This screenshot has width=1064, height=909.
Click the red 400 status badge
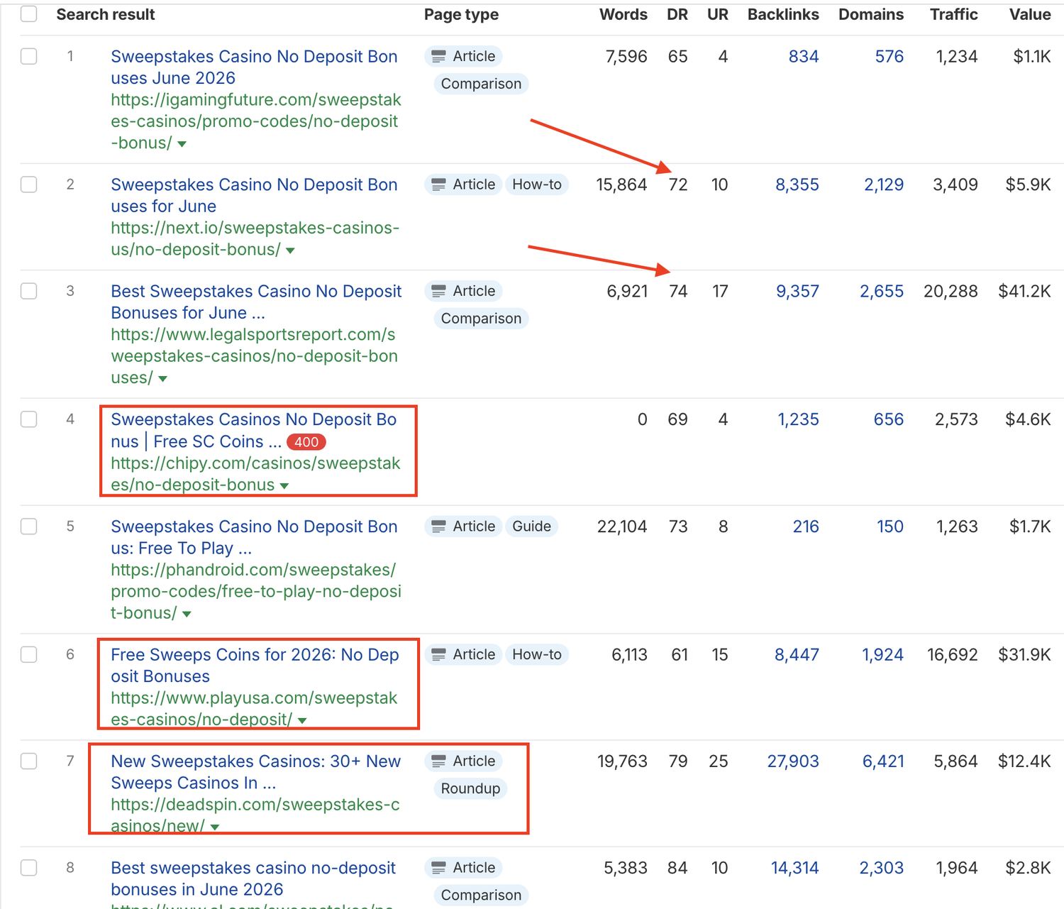tap(306, 442)
